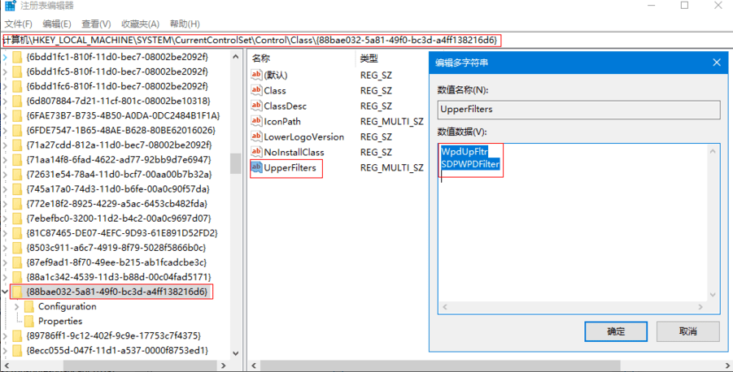
Task: Click the Registry Editor title bar icon
Action: point(10,6)
